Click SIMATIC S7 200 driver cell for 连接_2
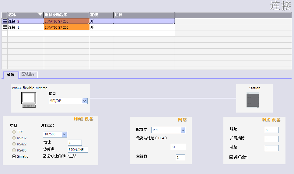Image resolution: width=294 pixels, height=174 pixels. 67,21
